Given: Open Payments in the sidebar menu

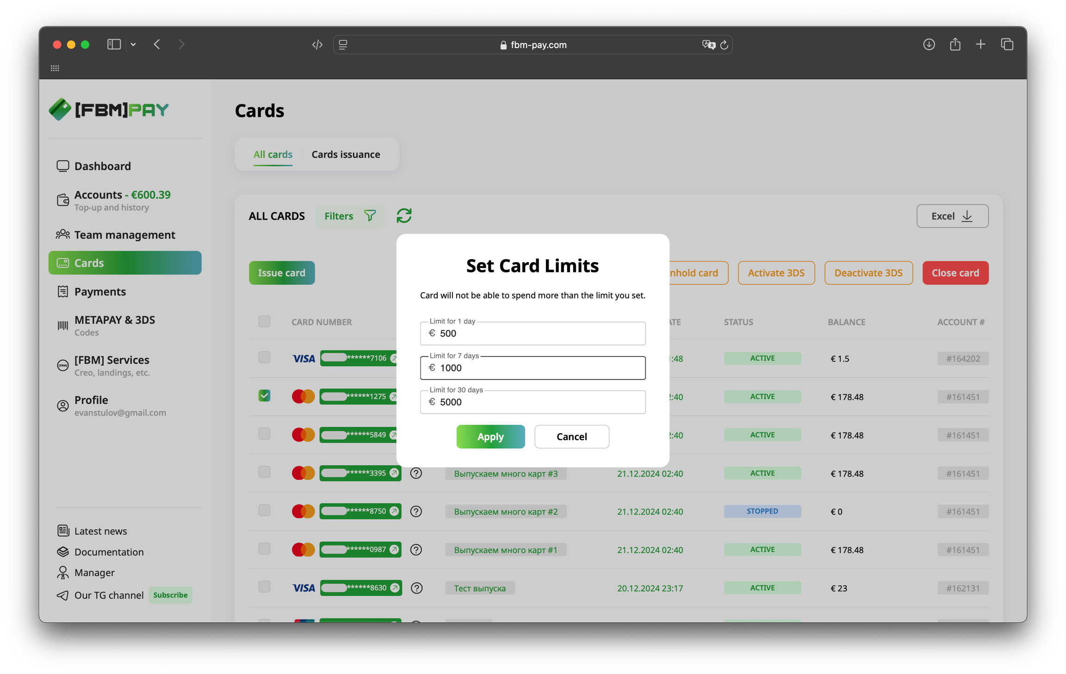Looking at the screenshot, I should (x=100, y=291).
